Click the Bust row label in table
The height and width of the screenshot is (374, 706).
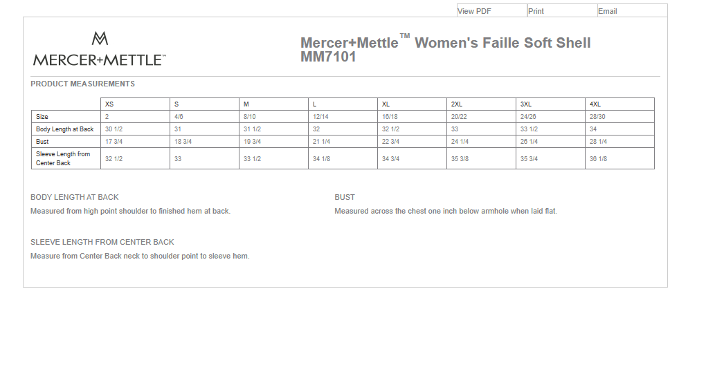coord(42,142)
